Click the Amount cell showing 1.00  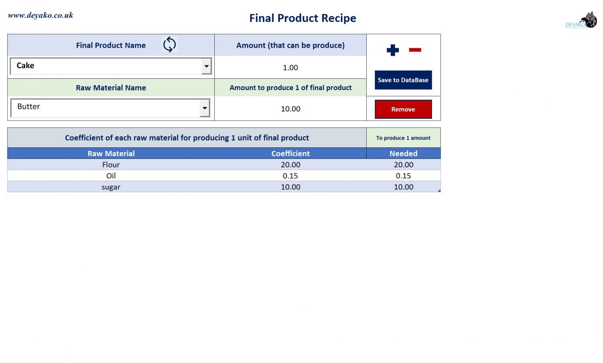coord(291,67)
